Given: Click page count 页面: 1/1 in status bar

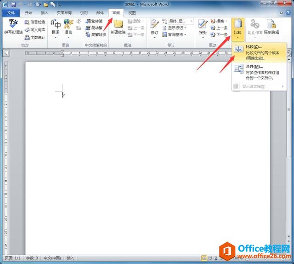Looking at the screenshot, I should click(x=12, y=258).
